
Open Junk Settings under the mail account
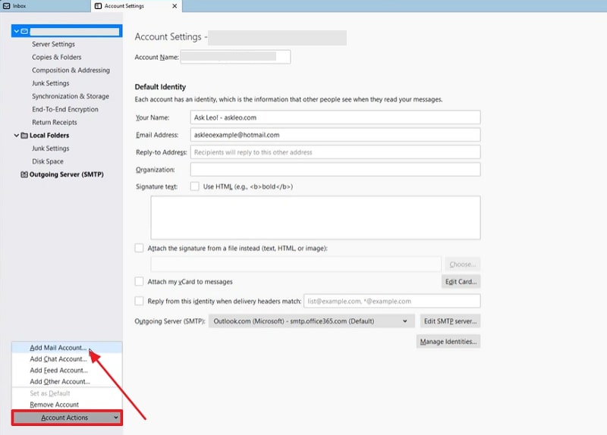click(51, 83)
